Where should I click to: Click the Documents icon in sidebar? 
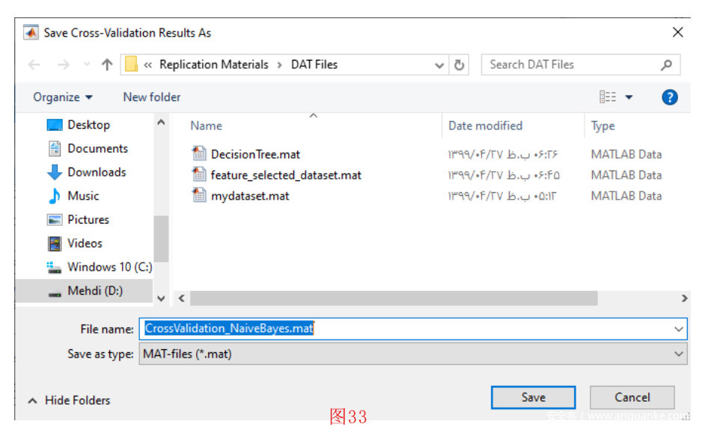pos(55,149)
